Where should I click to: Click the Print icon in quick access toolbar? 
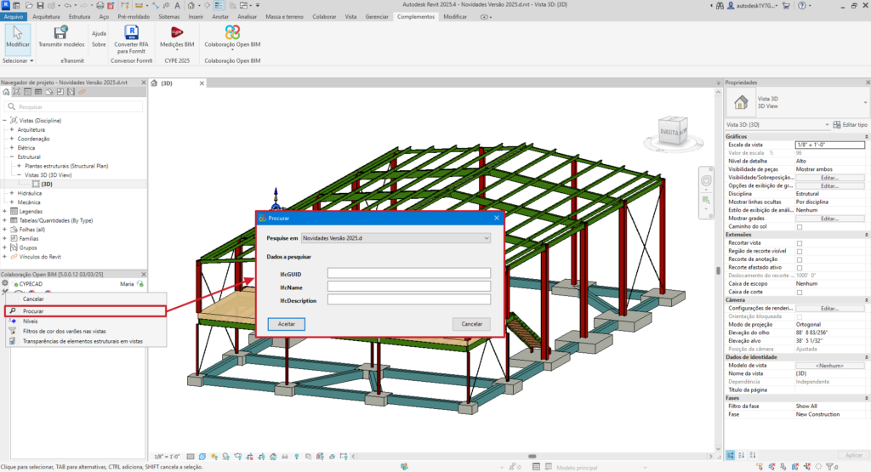pyautogui.click(x=100, y=6)
